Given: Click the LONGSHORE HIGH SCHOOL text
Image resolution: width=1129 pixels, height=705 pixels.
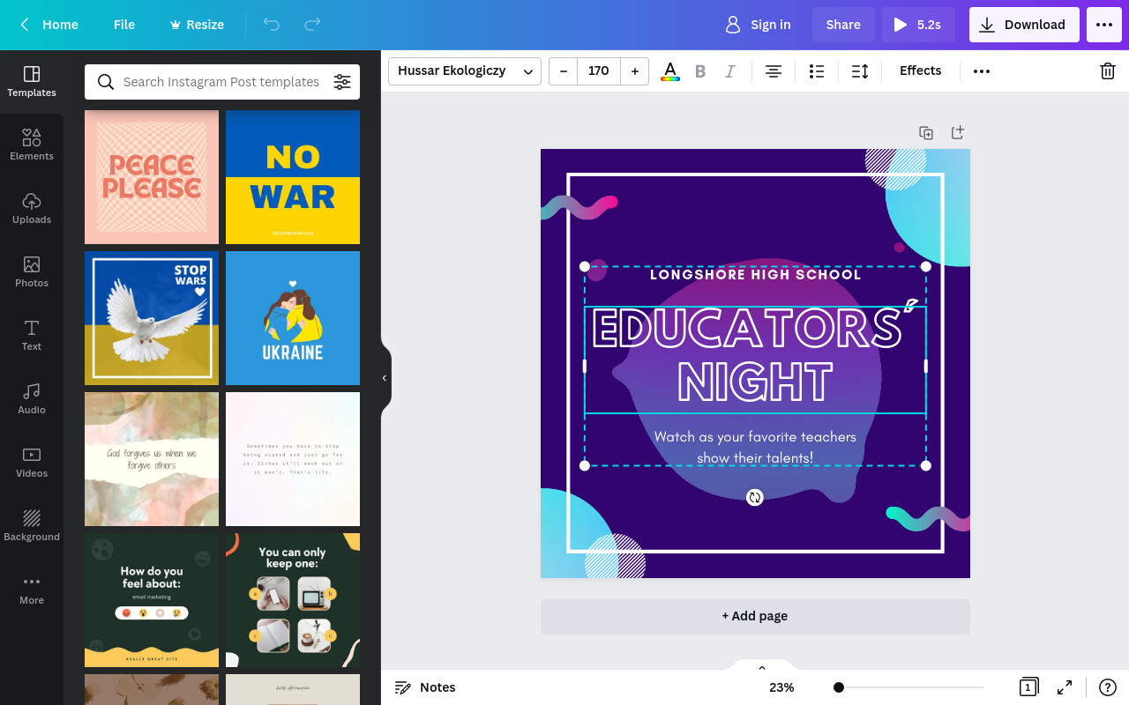Looking at the screenshot, I should click(x=755, y=275).
